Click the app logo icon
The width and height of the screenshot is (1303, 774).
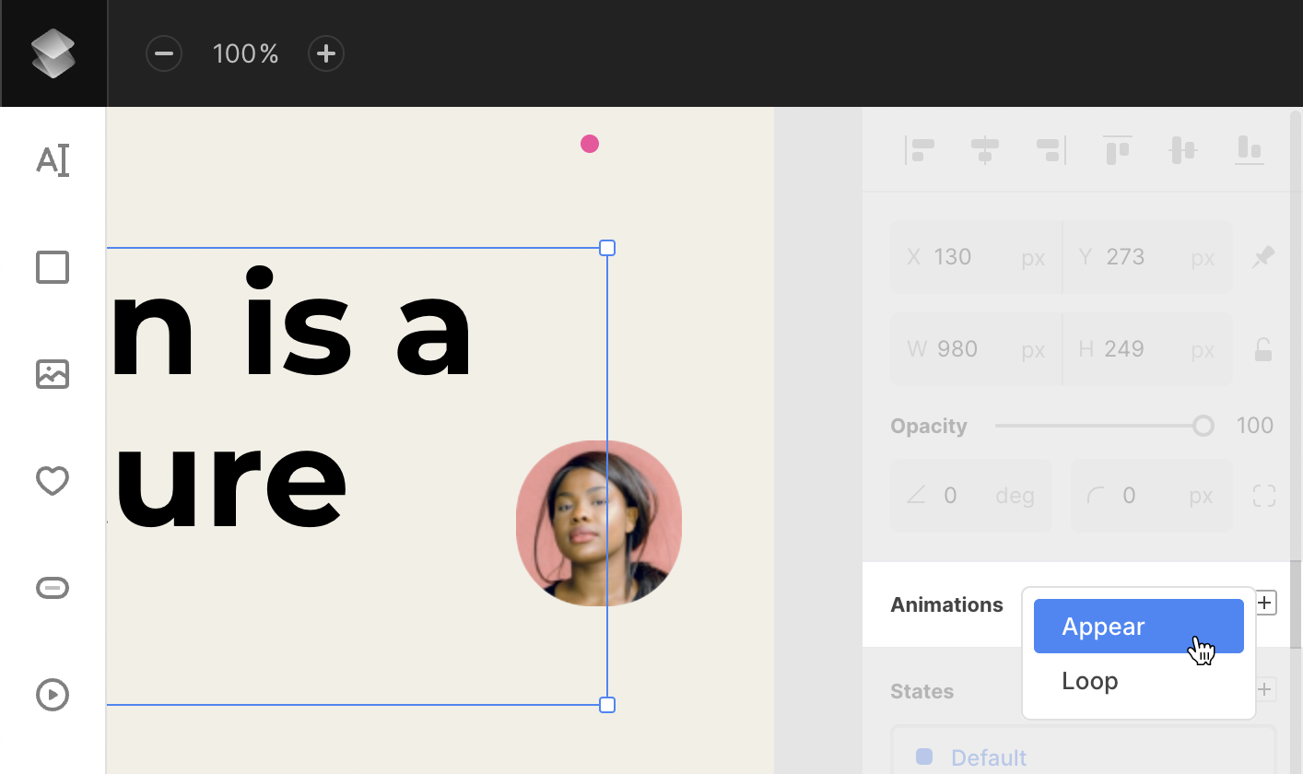(x=53, y=53)
